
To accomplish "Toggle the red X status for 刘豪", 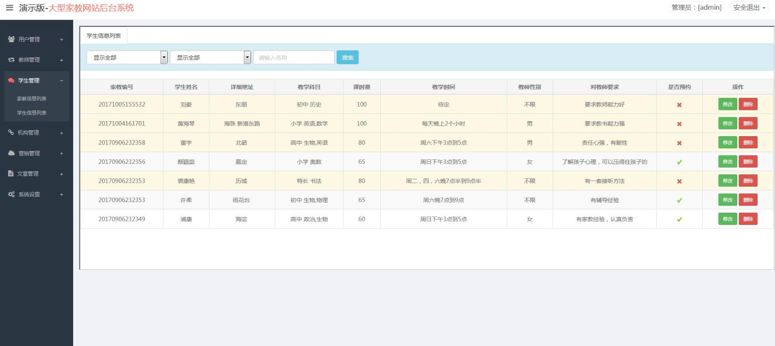I will point(679,105).
